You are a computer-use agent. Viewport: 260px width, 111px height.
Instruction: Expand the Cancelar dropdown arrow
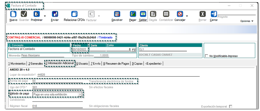[187, 16]
